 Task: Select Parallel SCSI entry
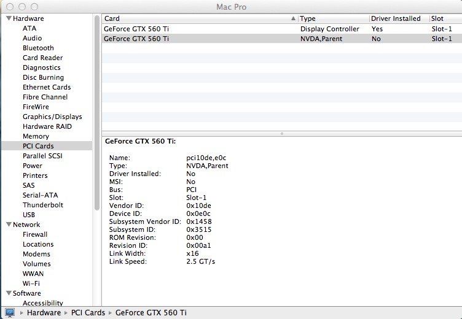click(x=42, y=156)
